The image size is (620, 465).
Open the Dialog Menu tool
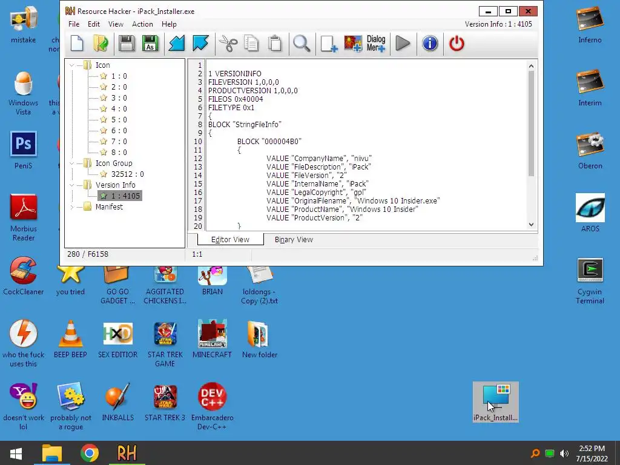[x=375, y=44]
